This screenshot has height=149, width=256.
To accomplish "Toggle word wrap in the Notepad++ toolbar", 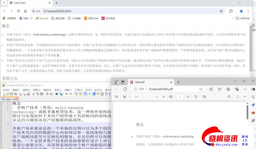I will [x=85, y=94].
